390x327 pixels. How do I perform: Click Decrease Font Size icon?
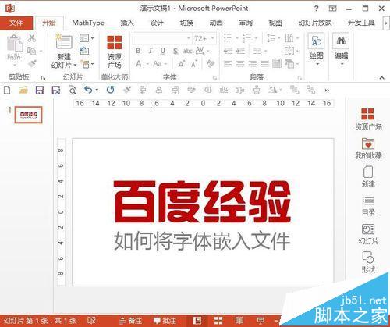pos(194,64)
